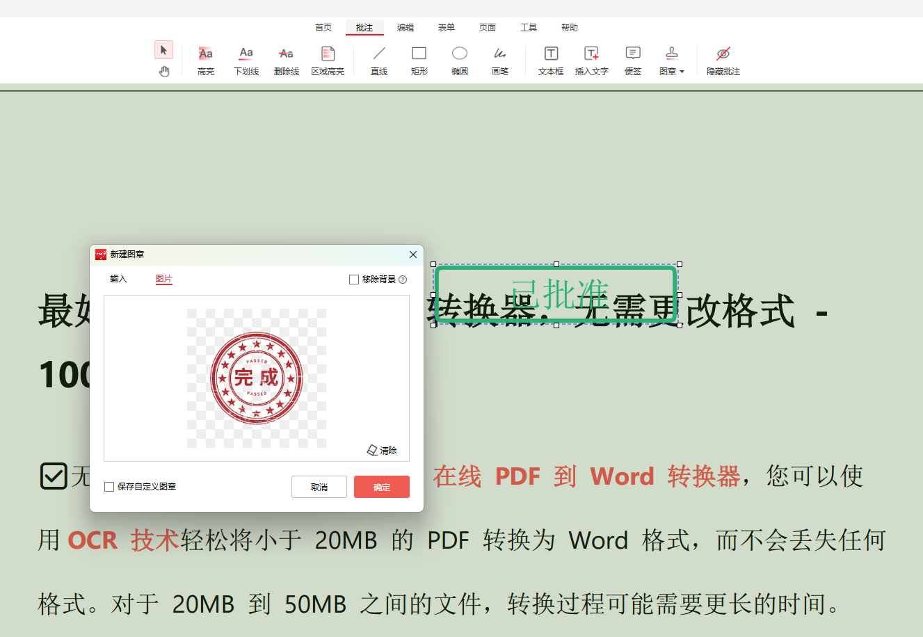Switch to 输入 tab in stamp dialog

coord(118,279)
